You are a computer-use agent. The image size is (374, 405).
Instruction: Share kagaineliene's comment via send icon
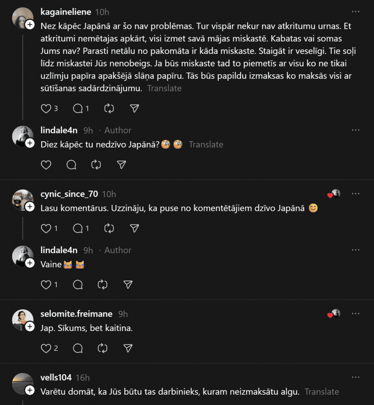(x=135, y=108)
